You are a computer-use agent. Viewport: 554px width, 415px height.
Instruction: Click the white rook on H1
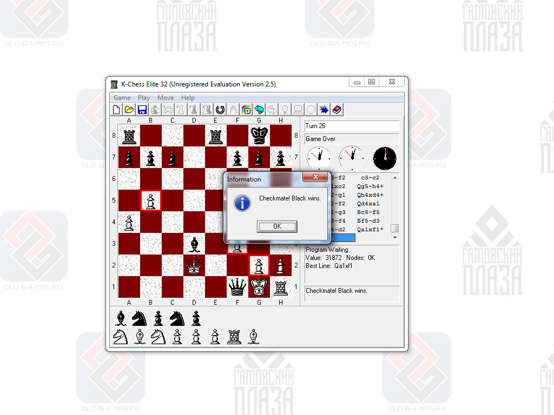click(281, 288)
